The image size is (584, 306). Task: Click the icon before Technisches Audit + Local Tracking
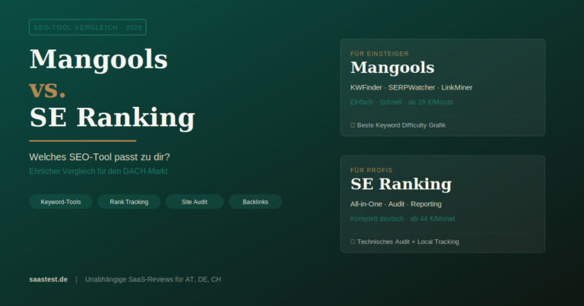pos(353,241)
